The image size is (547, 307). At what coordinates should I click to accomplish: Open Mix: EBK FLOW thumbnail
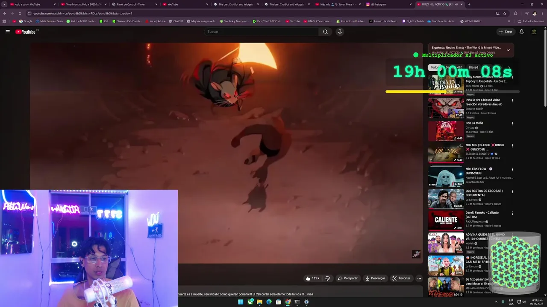point(446,177)
